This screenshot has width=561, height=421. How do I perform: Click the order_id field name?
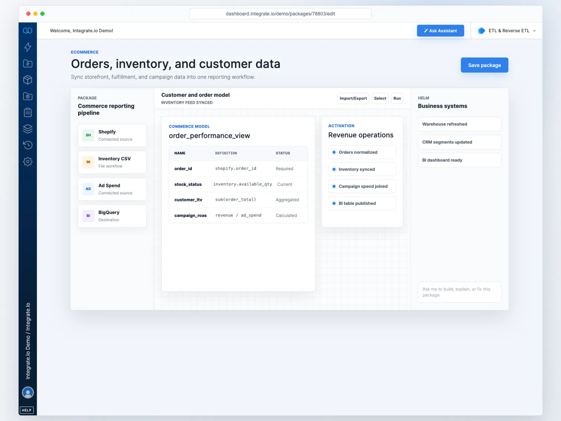(x=183, y=169)
